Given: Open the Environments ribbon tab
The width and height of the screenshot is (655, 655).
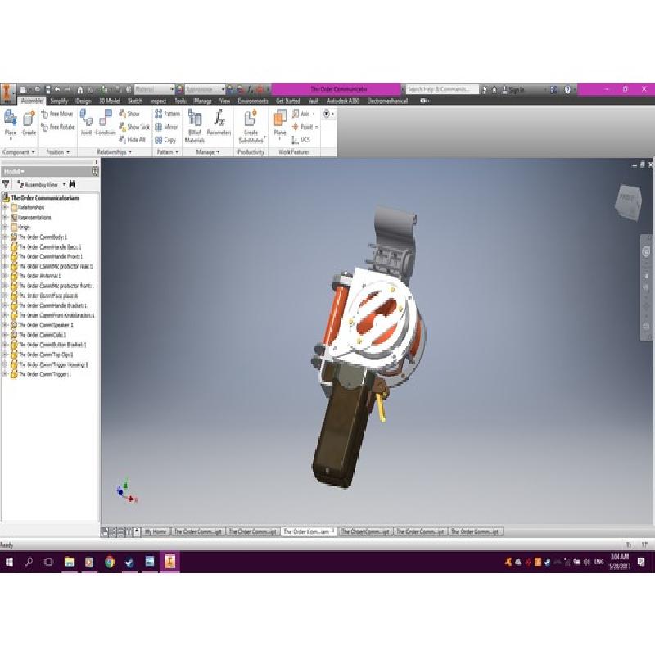Looking at the screenshot, I should click(253, 101).
